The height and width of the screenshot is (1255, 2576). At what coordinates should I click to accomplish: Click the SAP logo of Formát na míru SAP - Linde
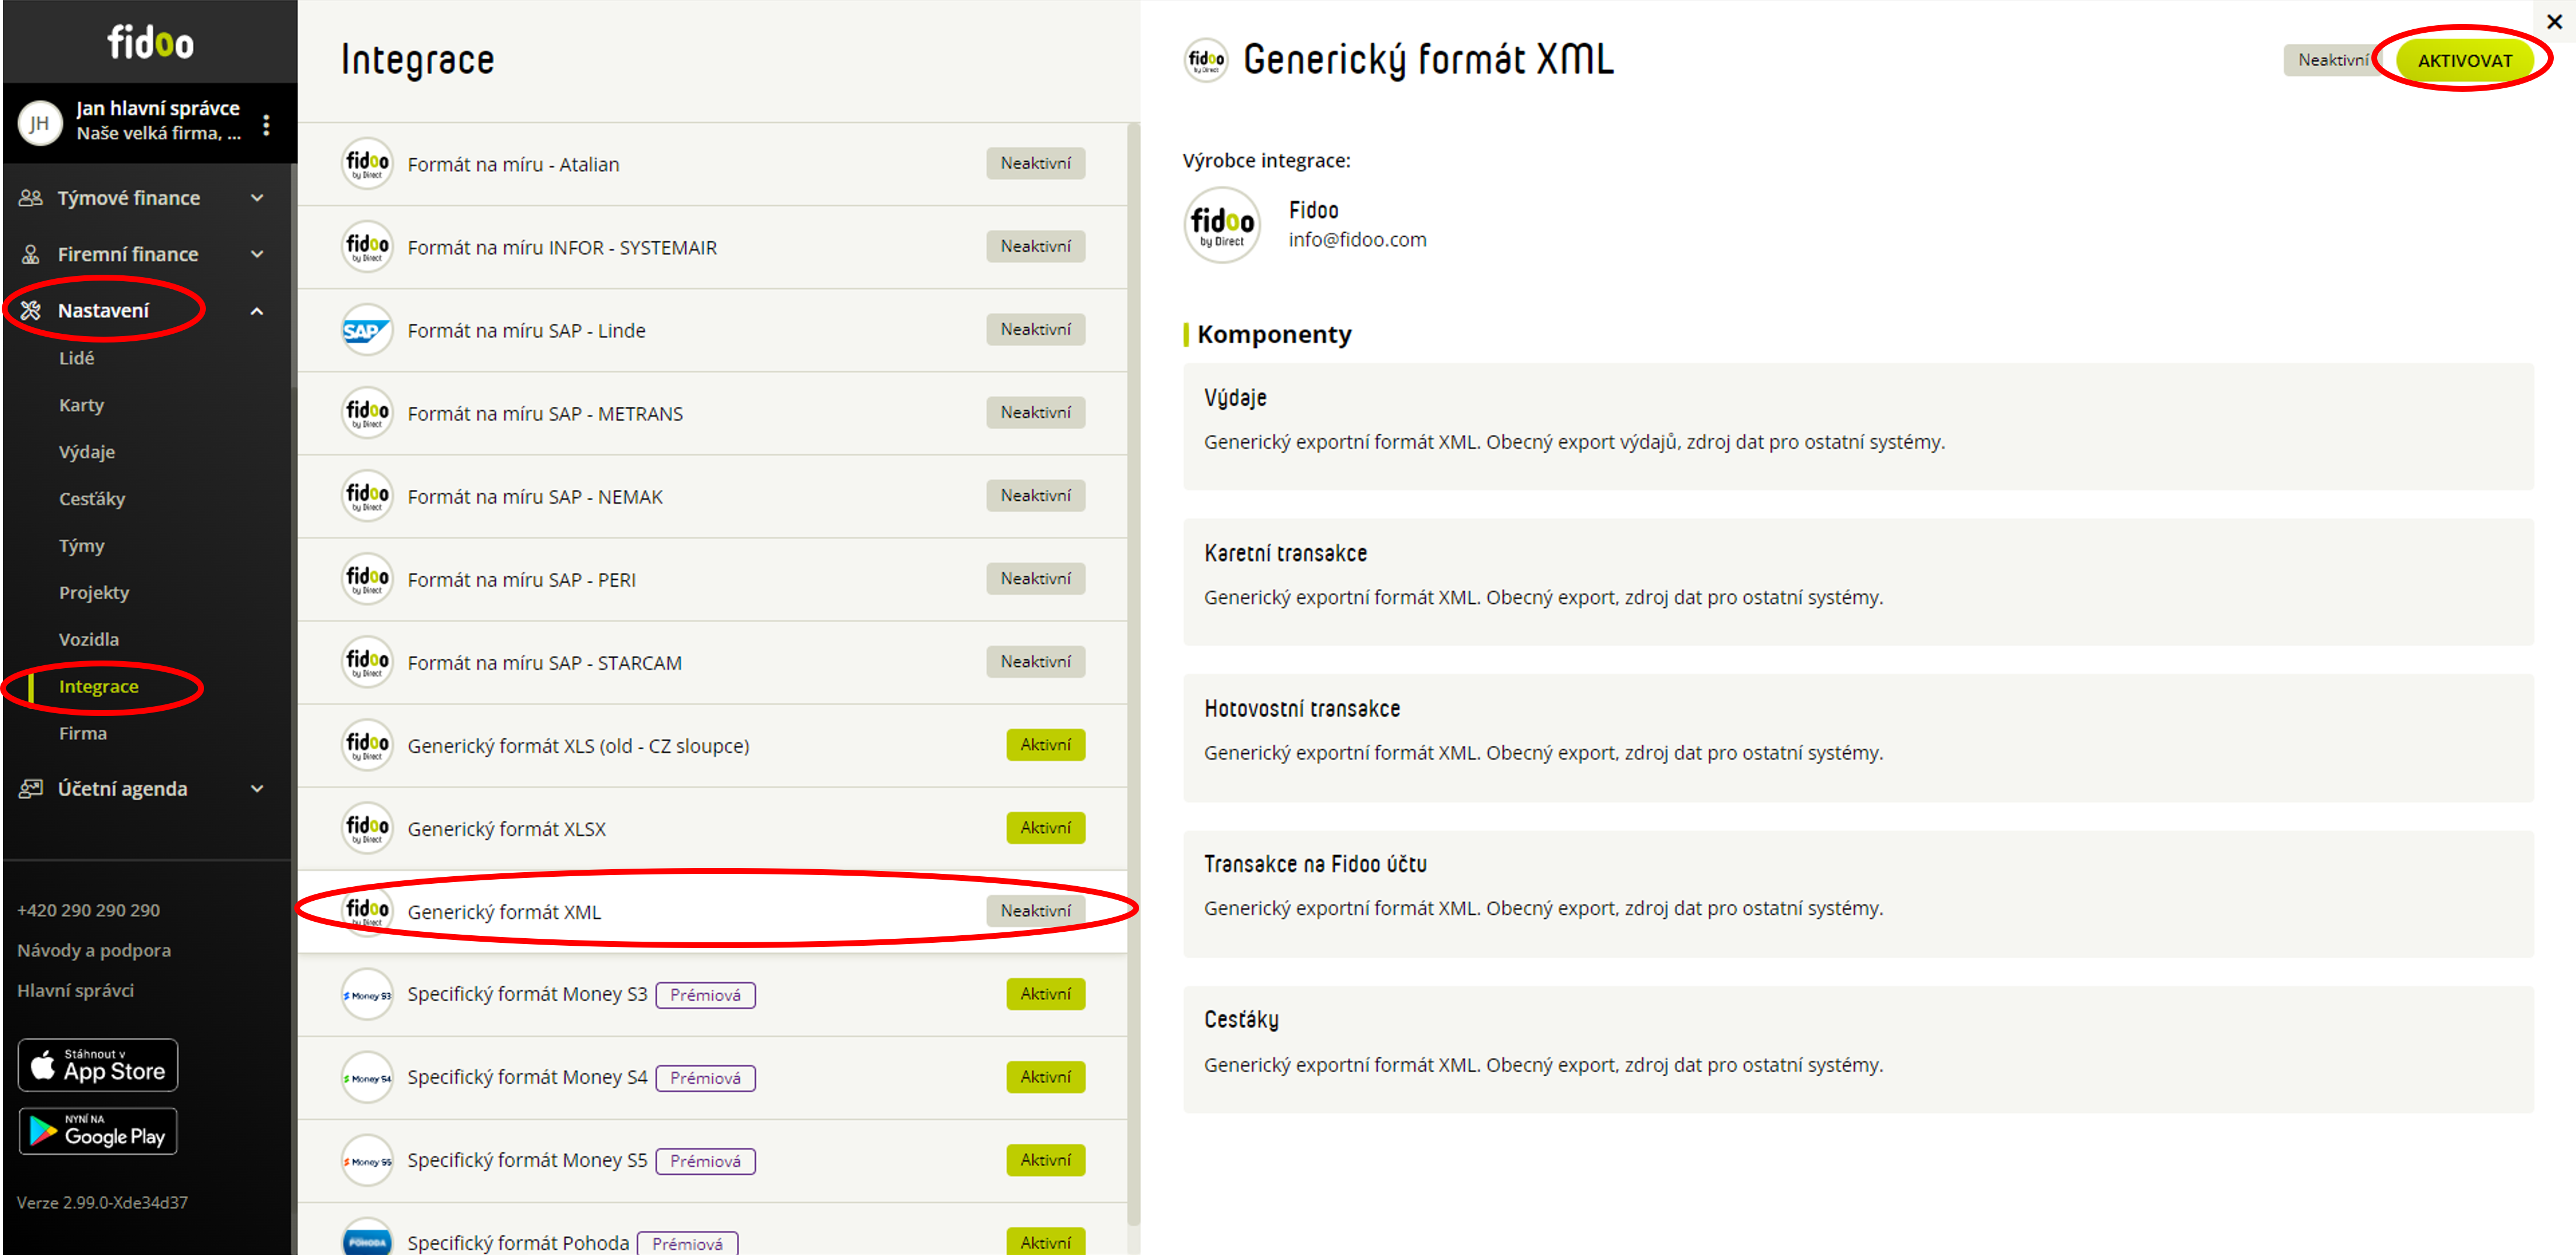[x=367, y=330]
